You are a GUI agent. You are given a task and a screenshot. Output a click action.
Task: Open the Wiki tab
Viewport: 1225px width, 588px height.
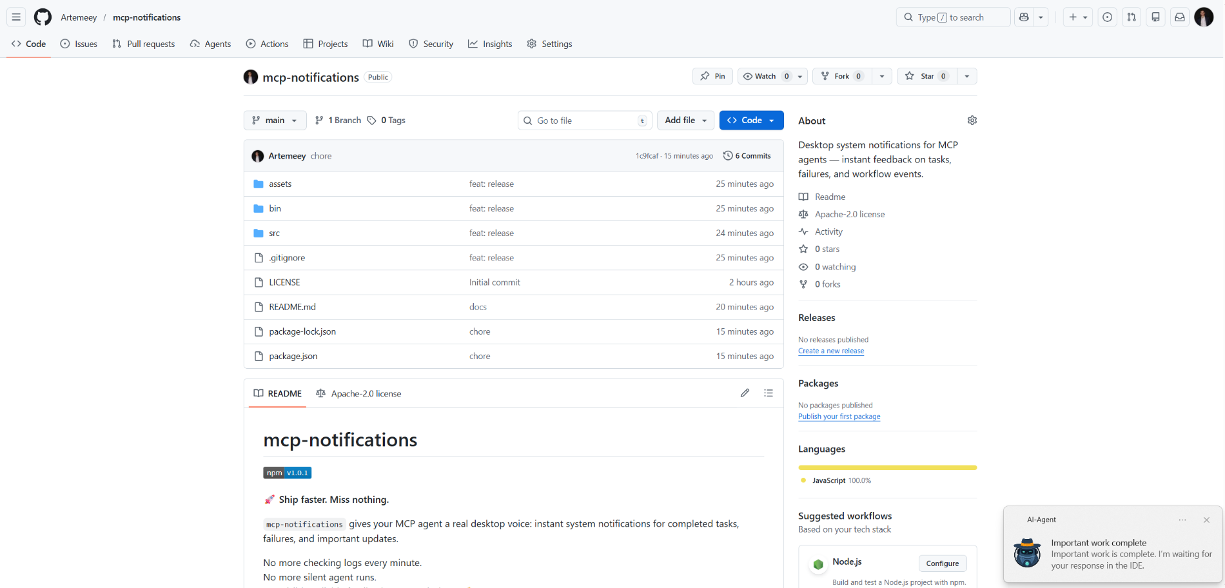click(378, 44)
